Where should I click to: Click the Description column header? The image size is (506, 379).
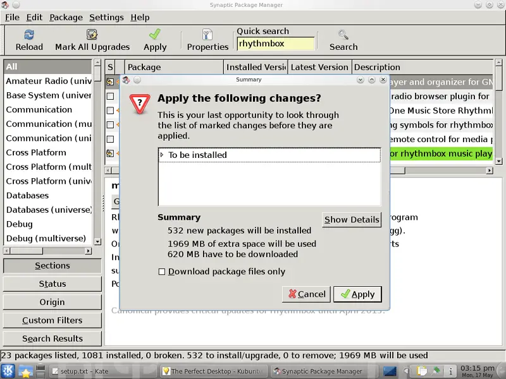tap(423, 67)
